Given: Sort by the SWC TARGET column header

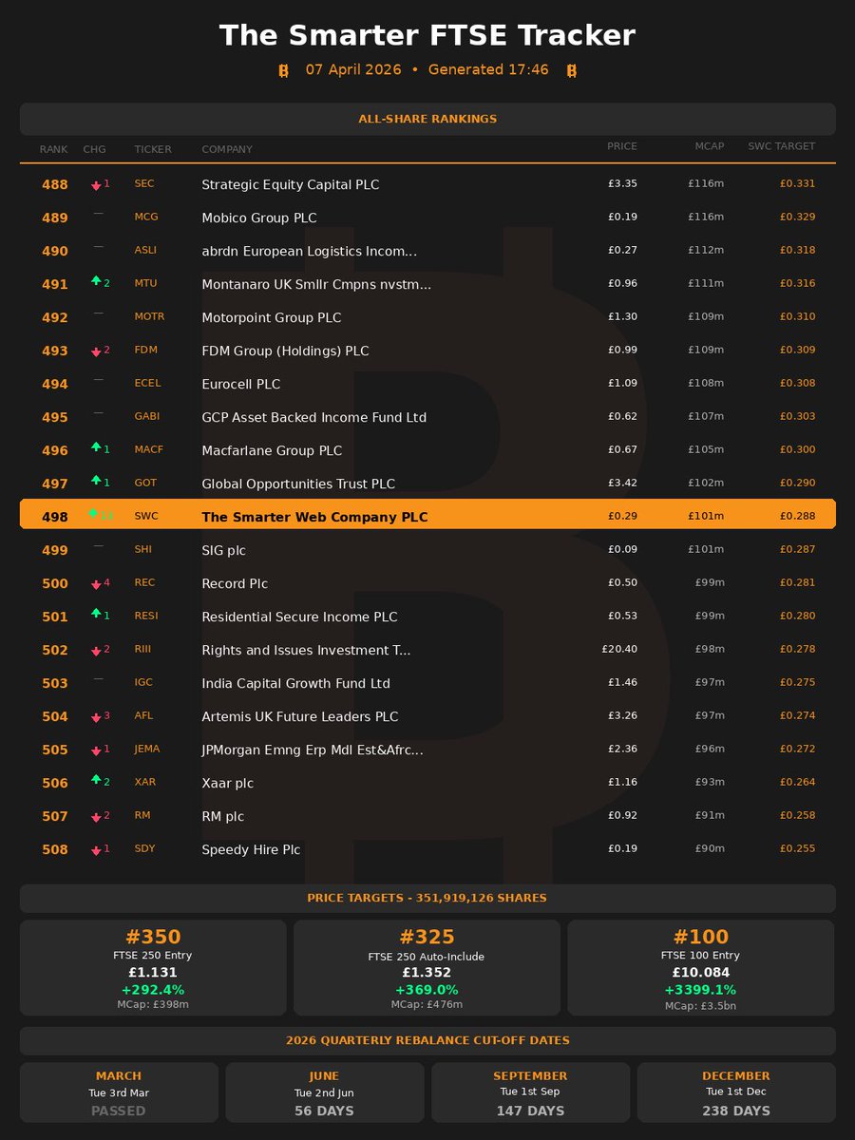Looking at the screenshot, I should click(781, 147).
